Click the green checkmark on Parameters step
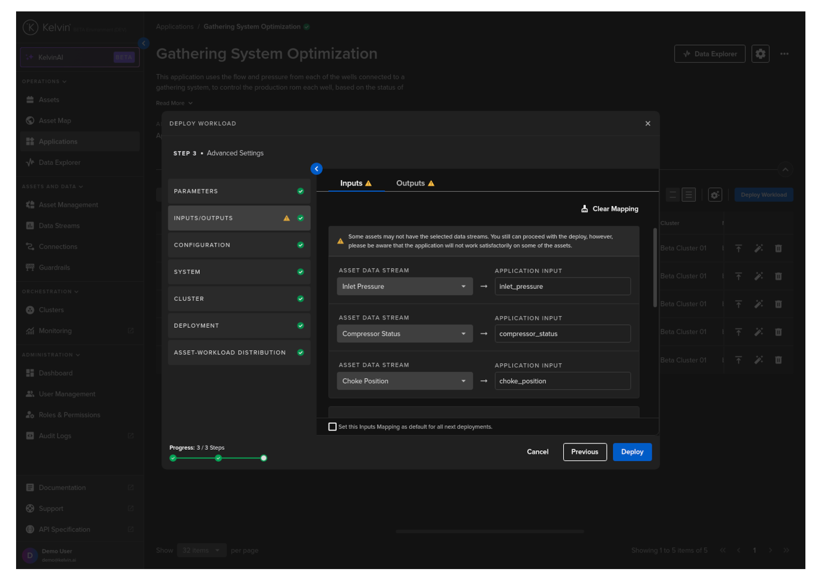822x581 pixels. point(300,191)
